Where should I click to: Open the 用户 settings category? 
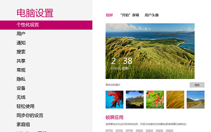click(21, 34)
